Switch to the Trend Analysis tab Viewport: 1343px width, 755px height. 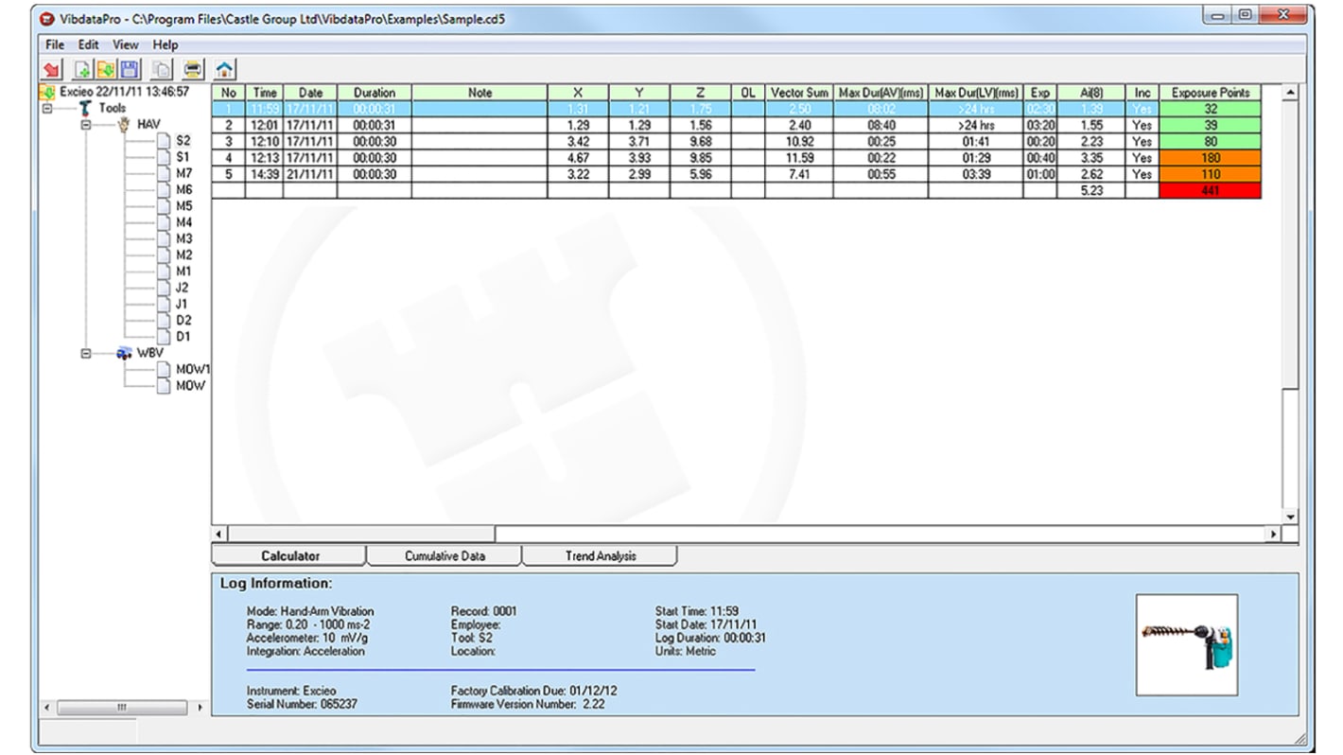tap(599, 555)
